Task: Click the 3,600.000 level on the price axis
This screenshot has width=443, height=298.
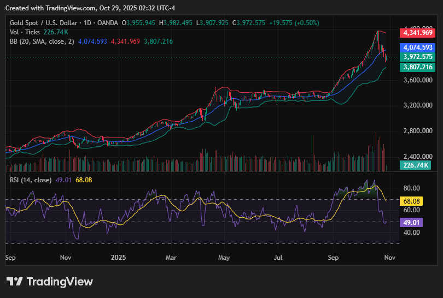Action: (418, 80)
